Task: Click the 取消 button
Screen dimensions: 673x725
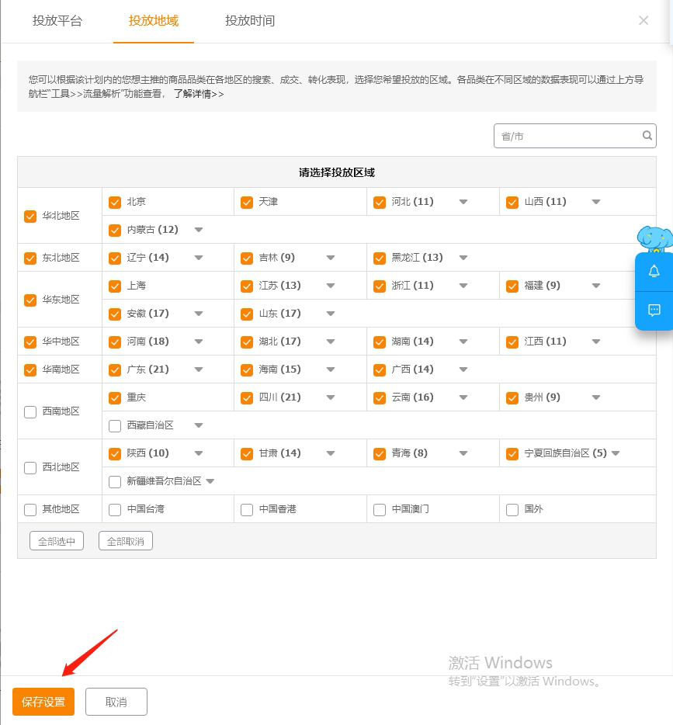Action: pos(116,702)
